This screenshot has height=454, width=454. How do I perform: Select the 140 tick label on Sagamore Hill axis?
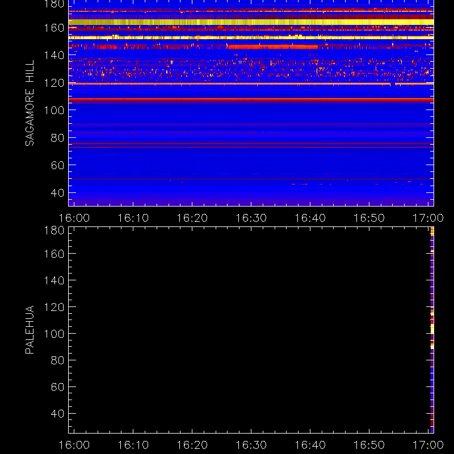pos(54,55)
